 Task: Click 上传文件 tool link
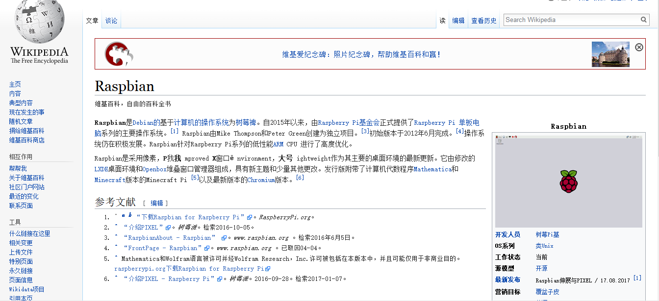coord(21,252)
